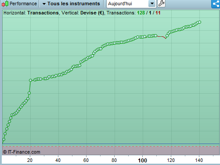Screen dimensions: 220x165
Task: Click the red losing segment of the curve
Action: pos(162,37)
